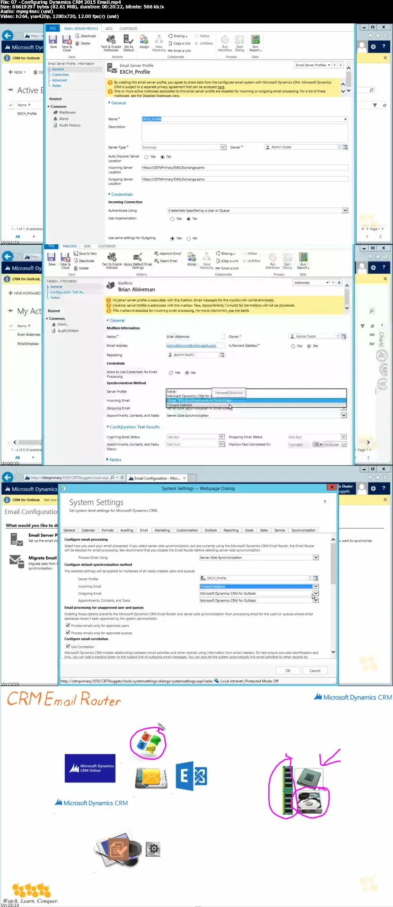Click the Set As Default ribbon icon

[129, 43]
